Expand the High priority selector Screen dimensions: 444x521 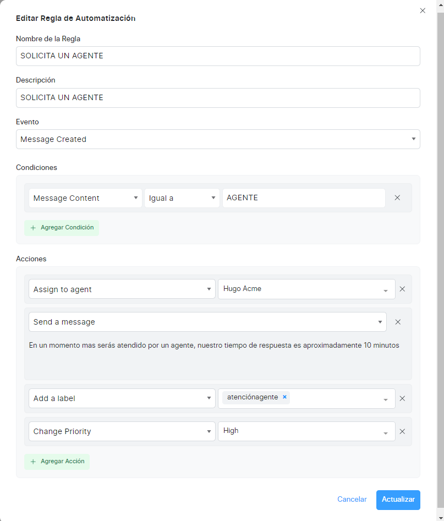[306, 431]
